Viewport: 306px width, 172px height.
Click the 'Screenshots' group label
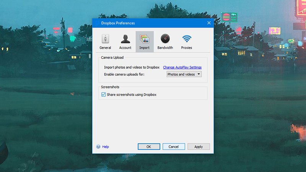110,87
